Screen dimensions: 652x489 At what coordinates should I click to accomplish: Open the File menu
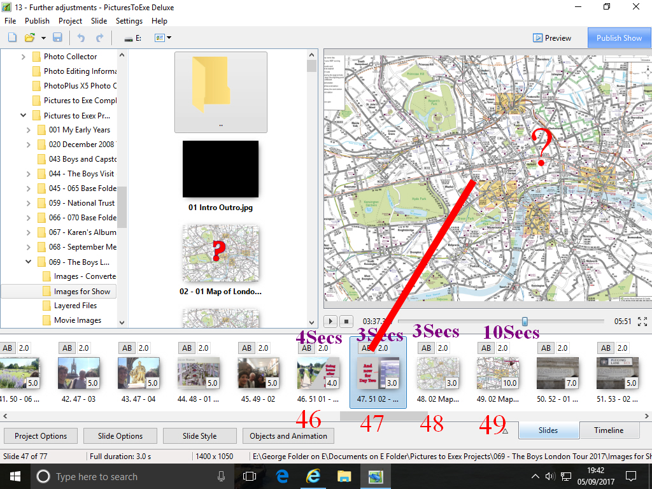click(x=10, y=21)
